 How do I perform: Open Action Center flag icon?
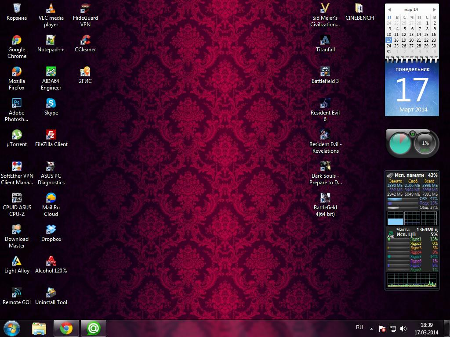click(x=382, y=329)
